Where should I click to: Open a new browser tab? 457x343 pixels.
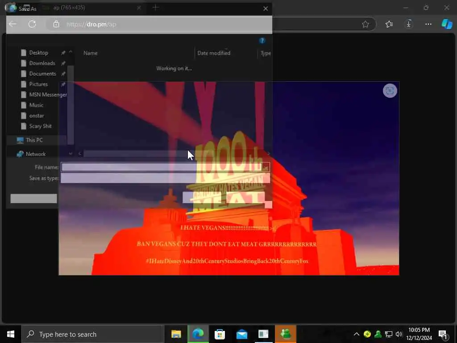tap(156, 8)
